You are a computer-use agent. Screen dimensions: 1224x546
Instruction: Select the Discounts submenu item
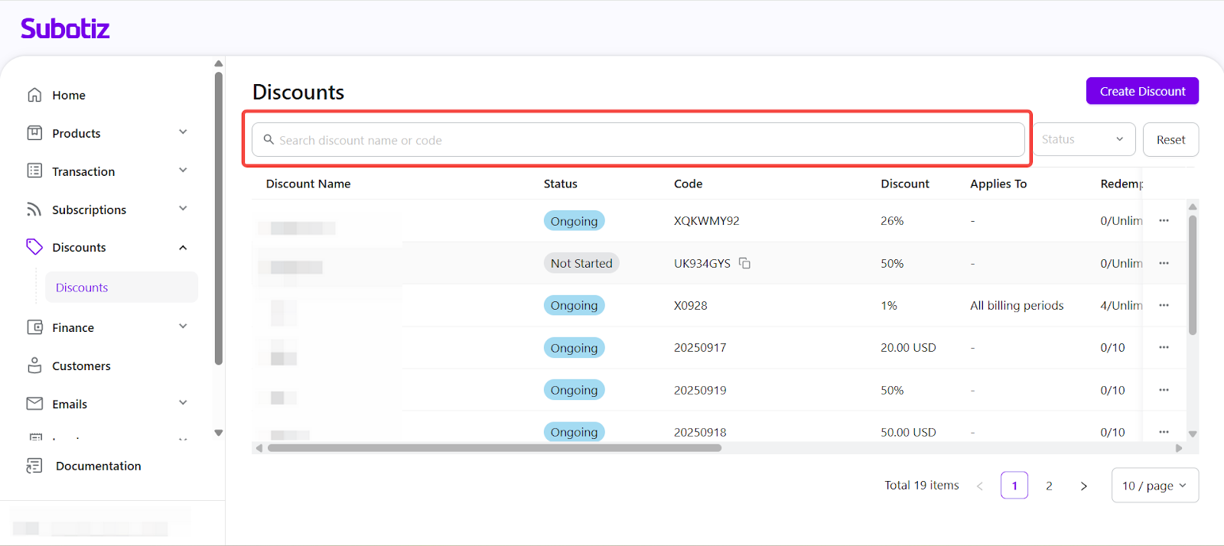point(82,288)
